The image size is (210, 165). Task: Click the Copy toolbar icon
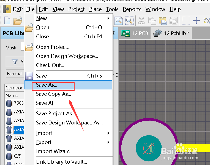[x=152, y=21]
